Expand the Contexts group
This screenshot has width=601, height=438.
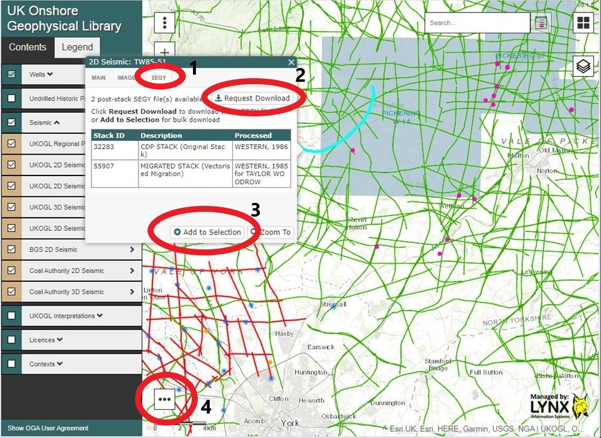(x=59, y=364)
